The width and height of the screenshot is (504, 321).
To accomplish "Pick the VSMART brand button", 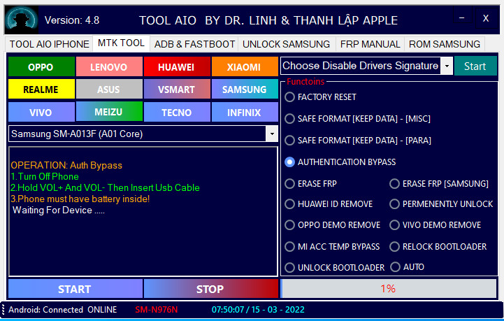I will click(x=177, y=89).
